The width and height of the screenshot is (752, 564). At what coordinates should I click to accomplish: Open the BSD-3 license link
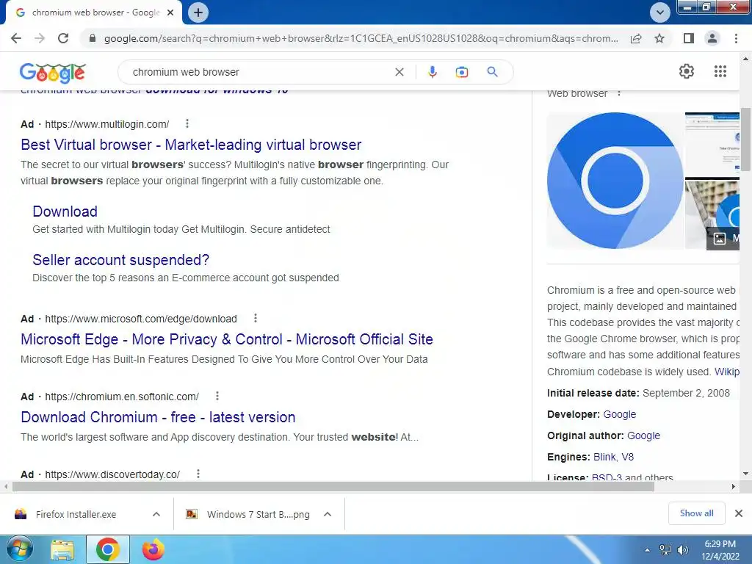point(606,477)
